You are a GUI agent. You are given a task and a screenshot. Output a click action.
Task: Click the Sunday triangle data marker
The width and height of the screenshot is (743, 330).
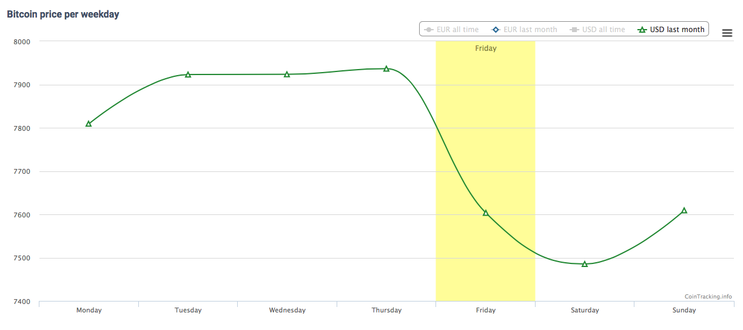point(684,211)
